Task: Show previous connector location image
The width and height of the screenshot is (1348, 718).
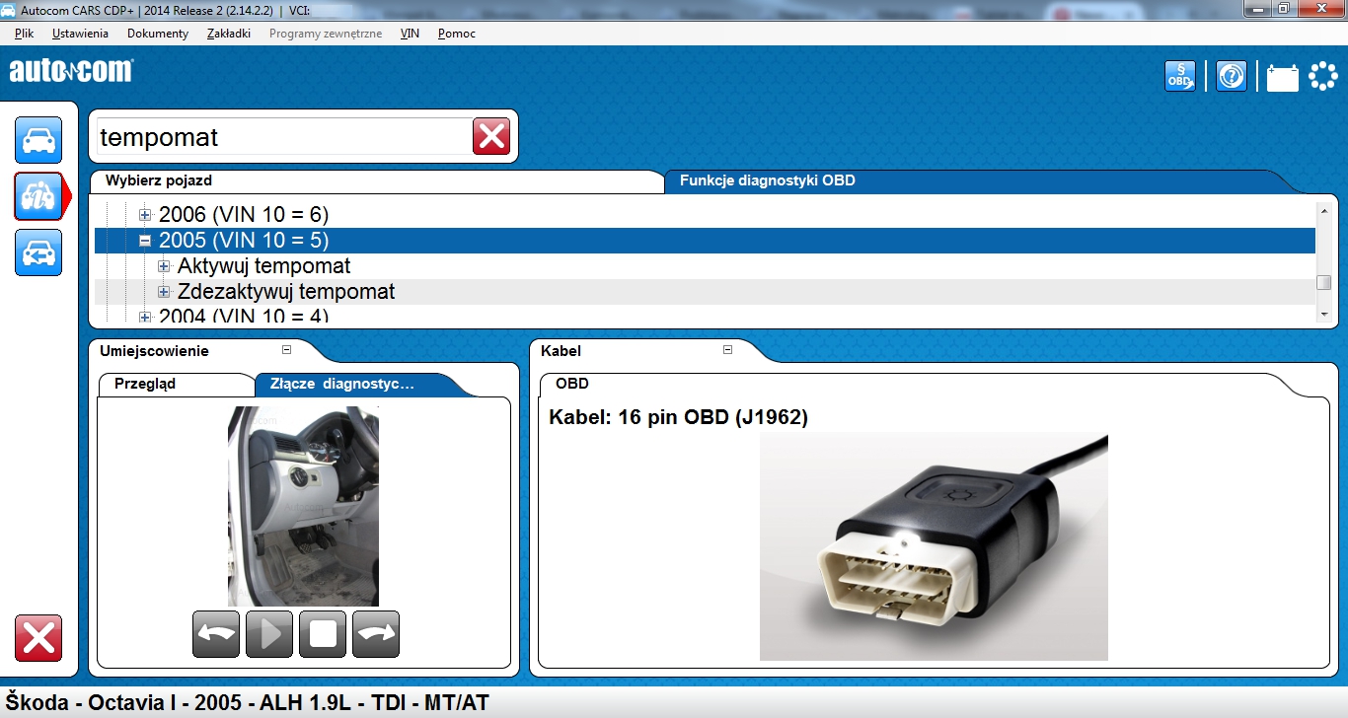Action: pyautogui.click(x=216, y=634)
